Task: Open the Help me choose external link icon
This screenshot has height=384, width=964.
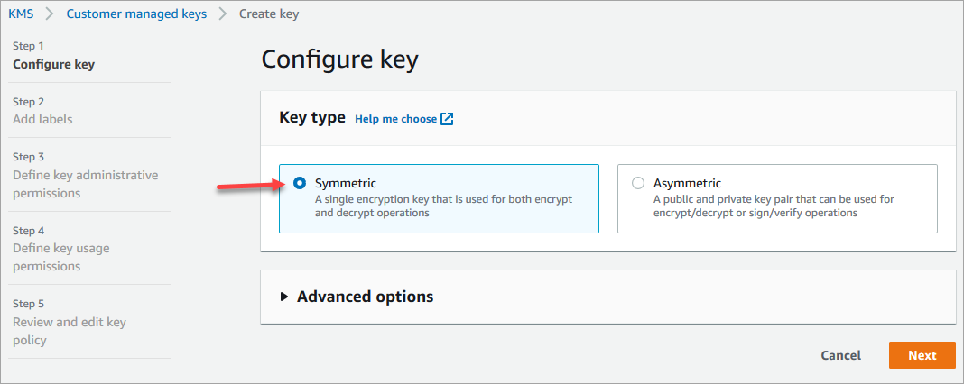Action: [447, 119]
